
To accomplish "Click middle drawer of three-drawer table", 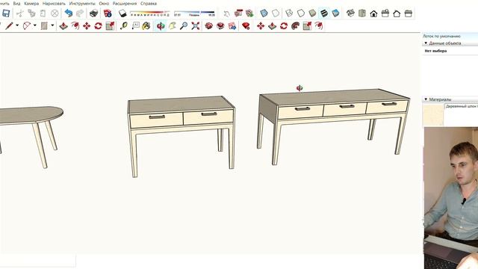I will (345, 109).
